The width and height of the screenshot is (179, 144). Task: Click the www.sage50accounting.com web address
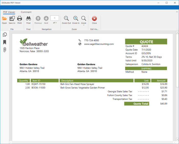(99, 44)
